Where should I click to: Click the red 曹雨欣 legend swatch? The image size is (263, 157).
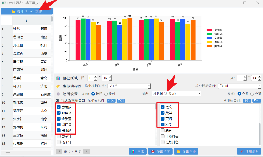coord(209,30)
